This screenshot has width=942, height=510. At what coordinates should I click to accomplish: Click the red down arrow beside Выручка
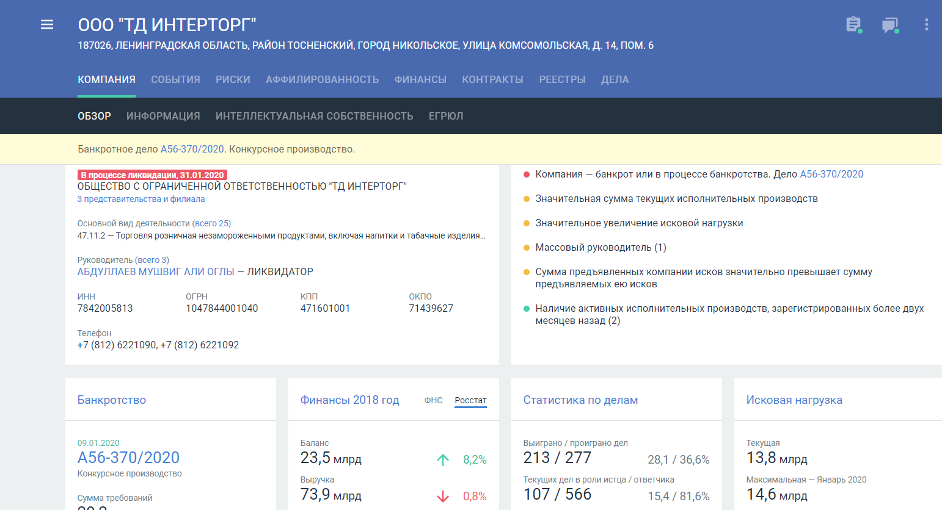pyautogui.click(x=443, y=496)
